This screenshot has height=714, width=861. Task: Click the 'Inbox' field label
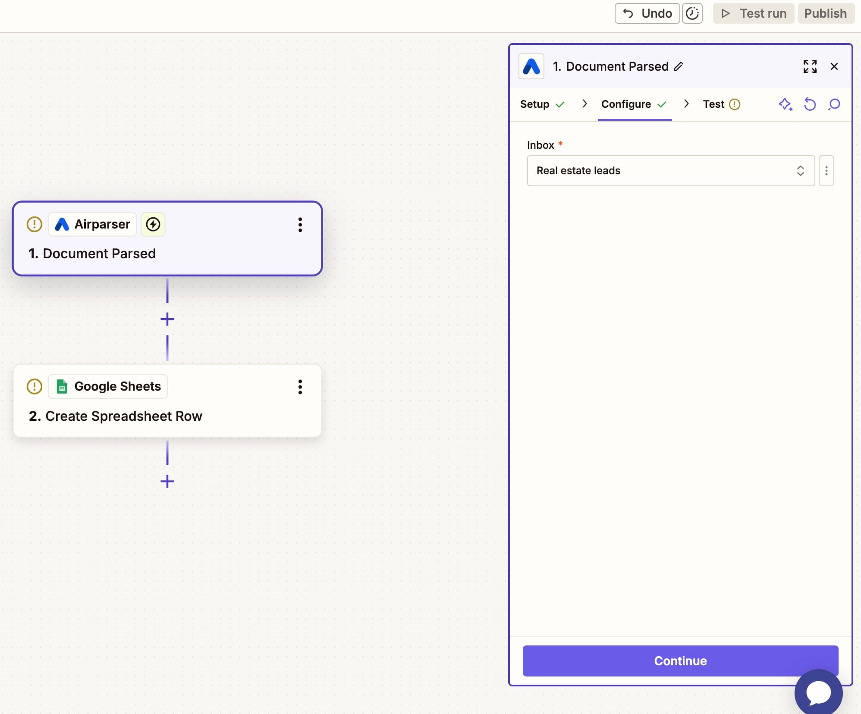(x=540, y=145)
